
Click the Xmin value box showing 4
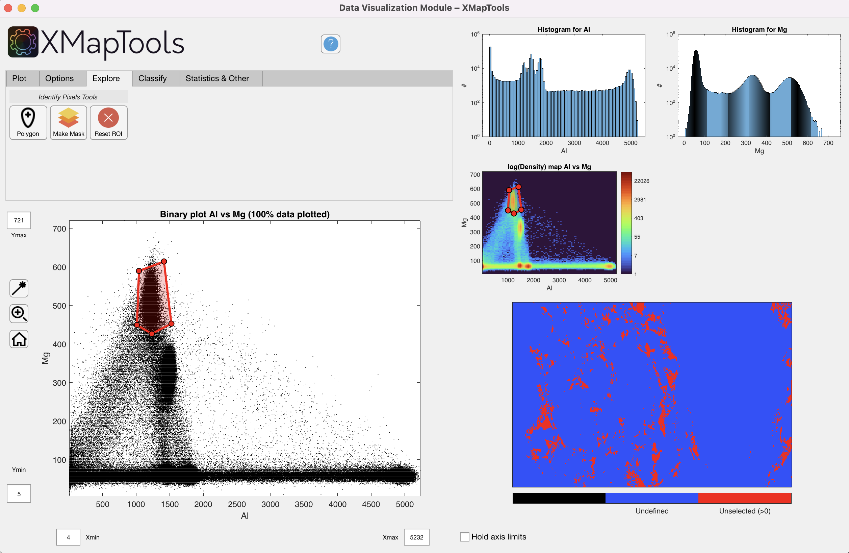(68, 537)
